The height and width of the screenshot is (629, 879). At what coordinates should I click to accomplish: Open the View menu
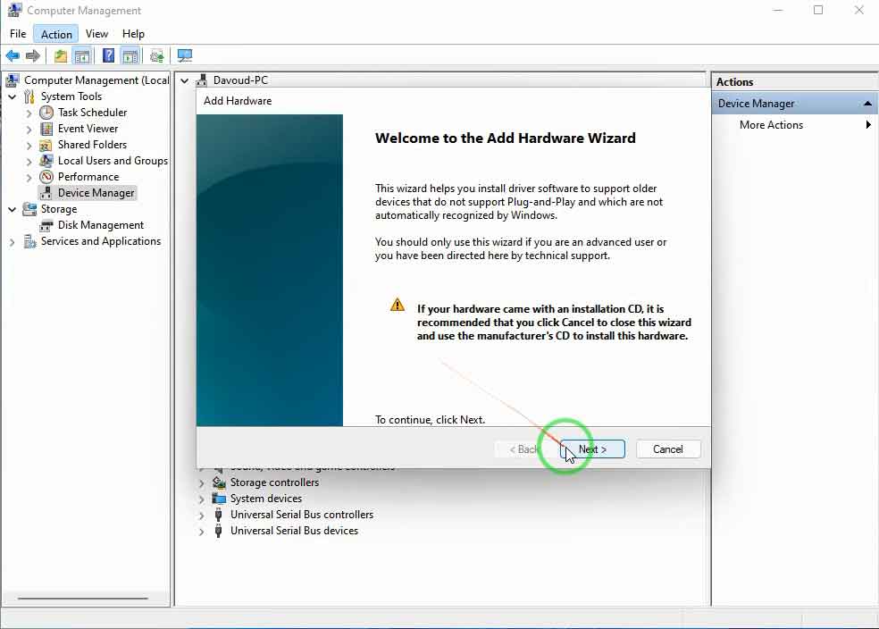(x=96, y=34)
